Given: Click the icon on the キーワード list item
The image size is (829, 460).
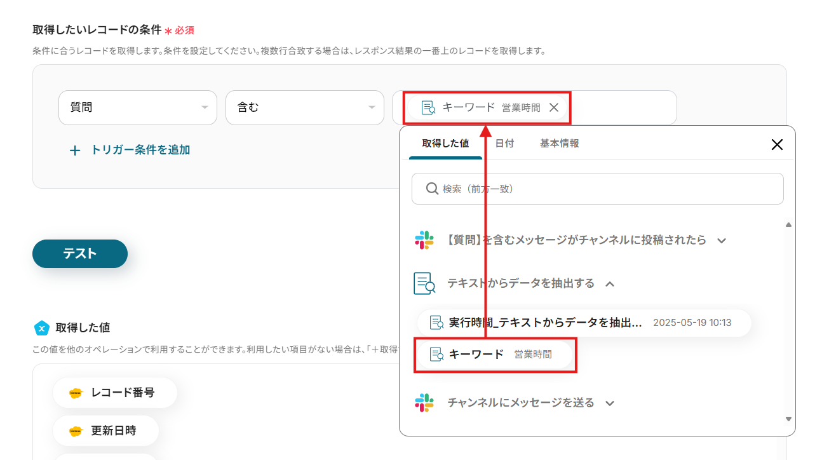Looking at the screenshot, I should [x=436, y=355].
